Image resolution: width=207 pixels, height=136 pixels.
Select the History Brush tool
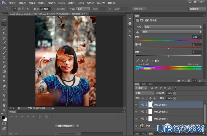click(x=4, y=62)
